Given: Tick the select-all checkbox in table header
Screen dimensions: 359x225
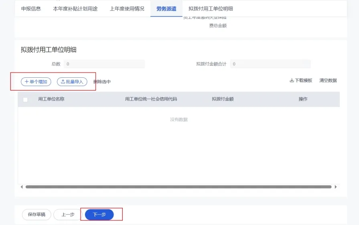Looking at the screenshot, I should point(26,99).
